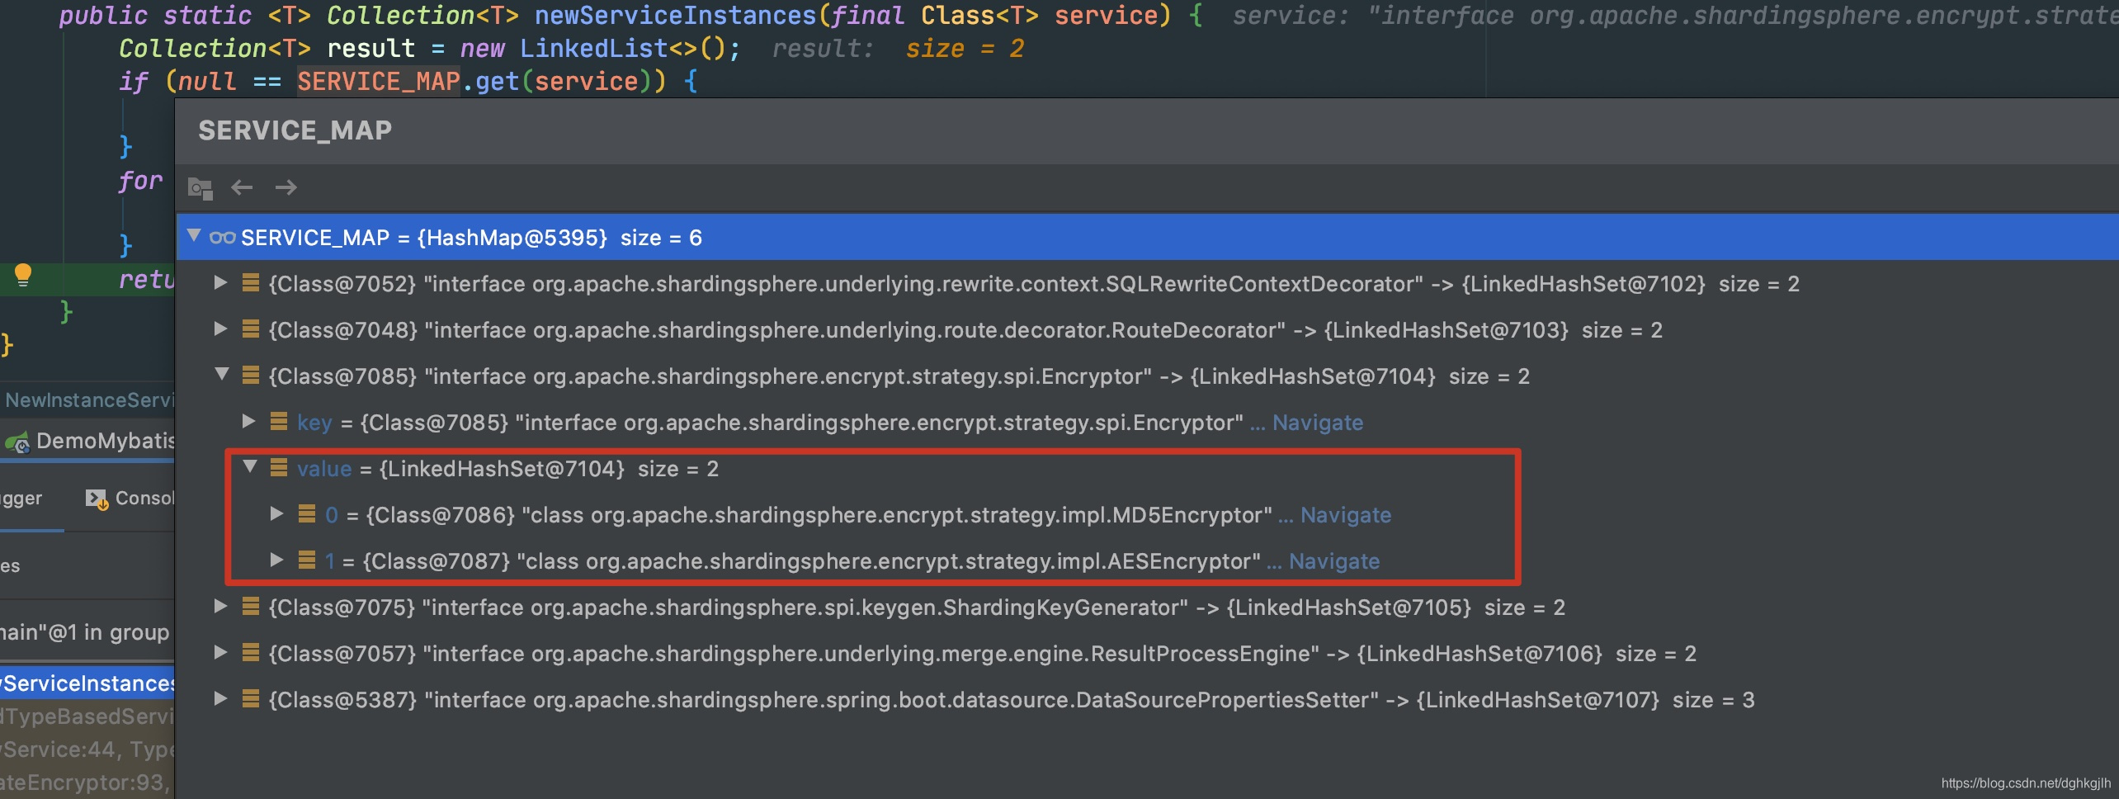Screen dimensions: 2119x799
Task: Click the DemoMybatis run configuration icon
Action: pyautogui.click(x=17, y=443)
